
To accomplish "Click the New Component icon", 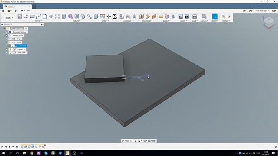I will (122, 16).
